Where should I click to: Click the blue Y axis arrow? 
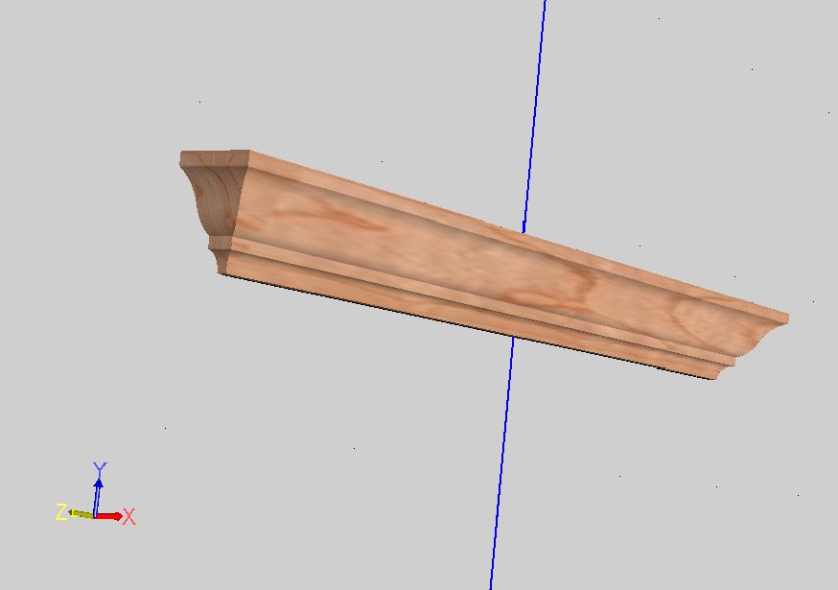click(x=97, y=498)
